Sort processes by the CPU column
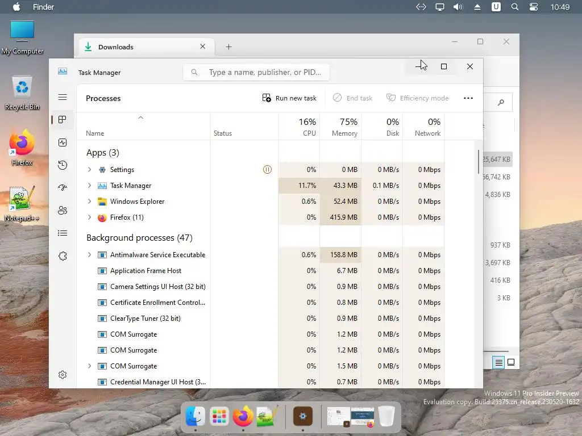 299,127
